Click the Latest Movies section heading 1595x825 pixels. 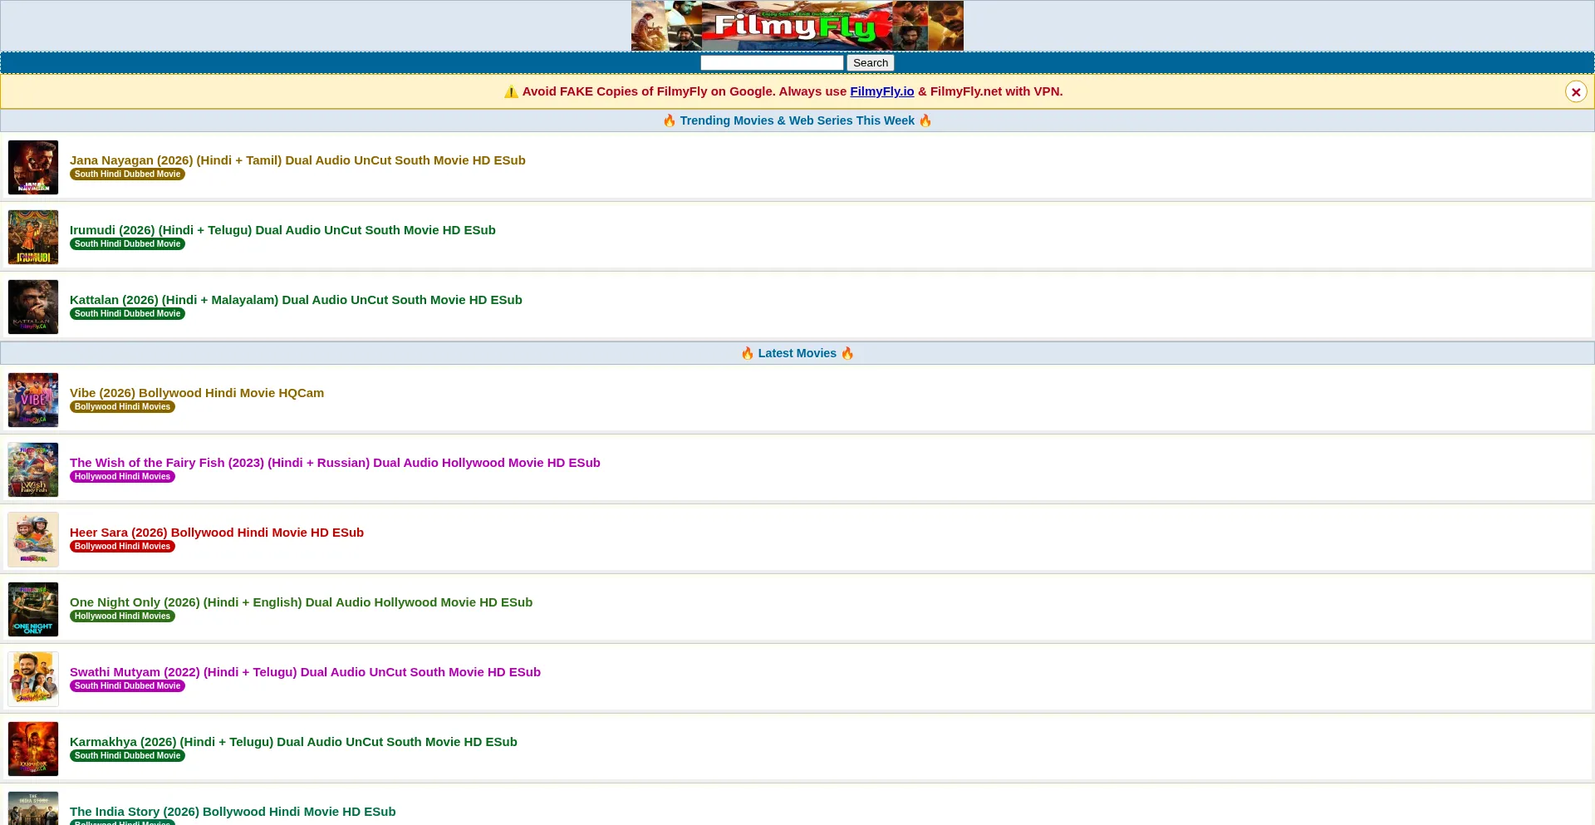(797, 353)
